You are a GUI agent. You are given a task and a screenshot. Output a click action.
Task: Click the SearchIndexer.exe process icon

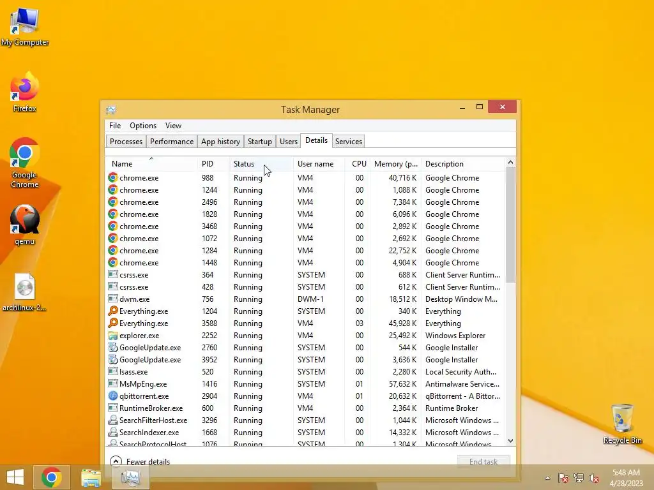112,432
